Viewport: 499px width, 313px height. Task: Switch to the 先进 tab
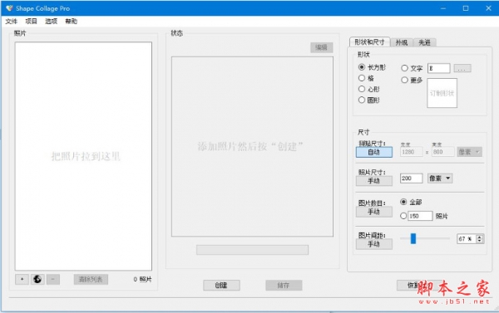[x=424, y=42]
